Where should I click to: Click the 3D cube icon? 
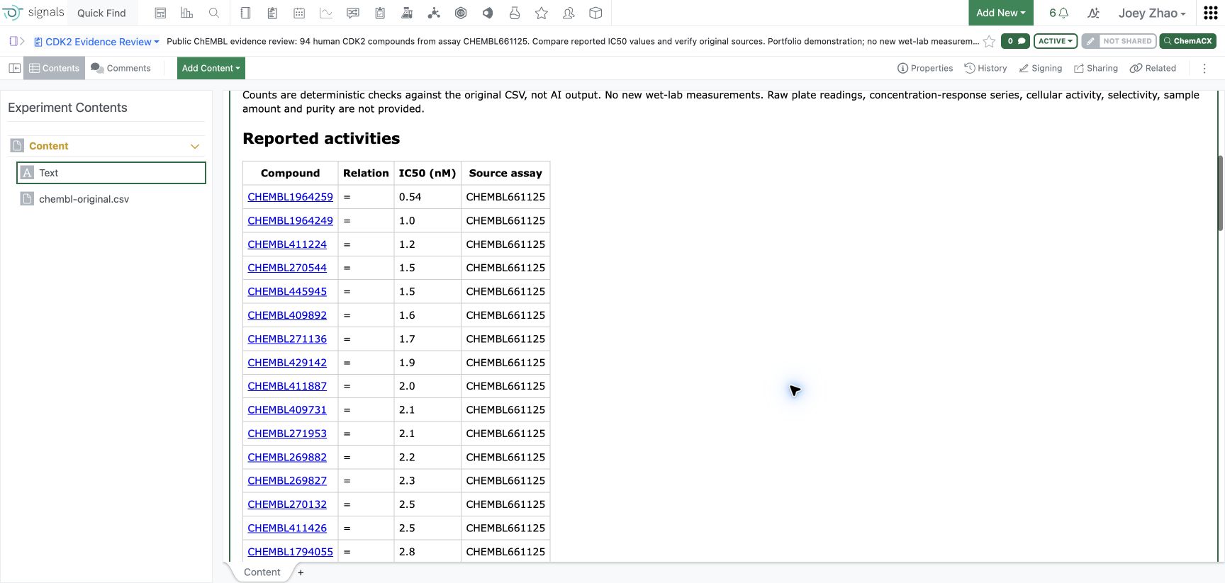(595, 13)
